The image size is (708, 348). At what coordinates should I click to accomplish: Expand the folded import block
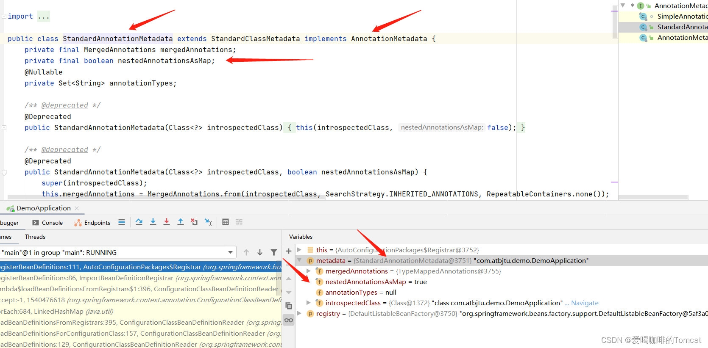4,16
